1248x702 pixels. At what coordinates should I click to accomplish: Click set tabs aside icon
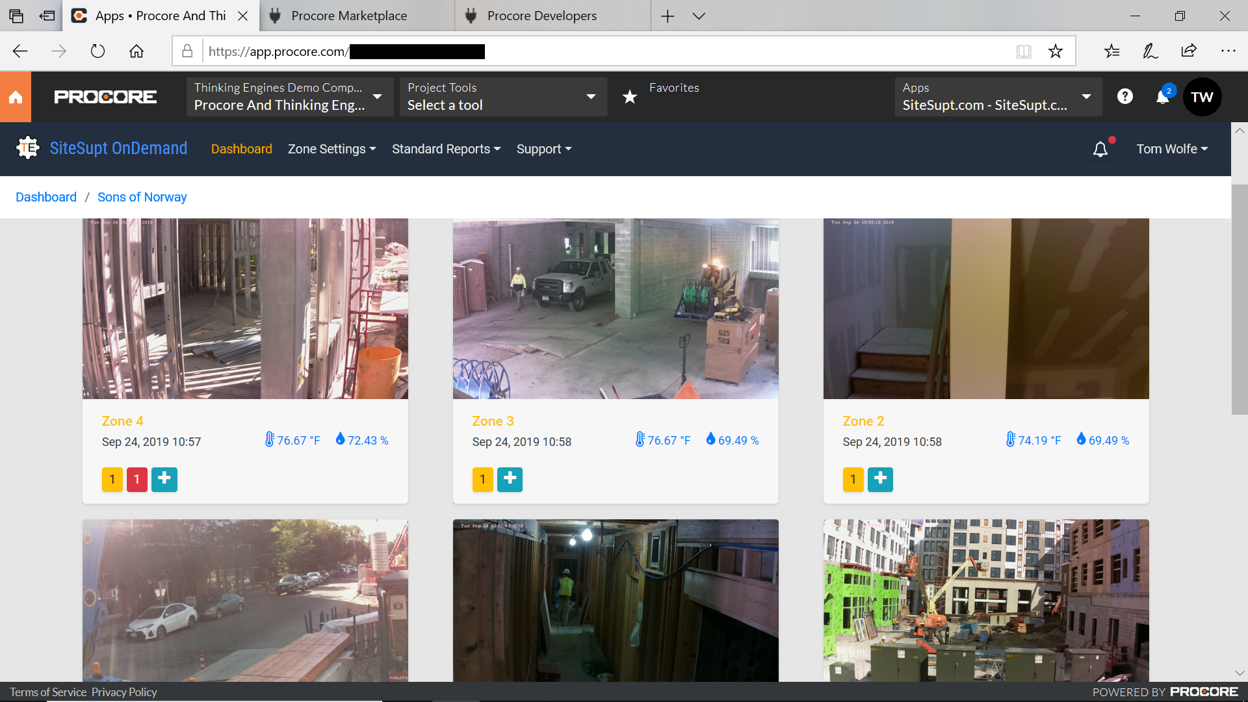coord(47,16)
